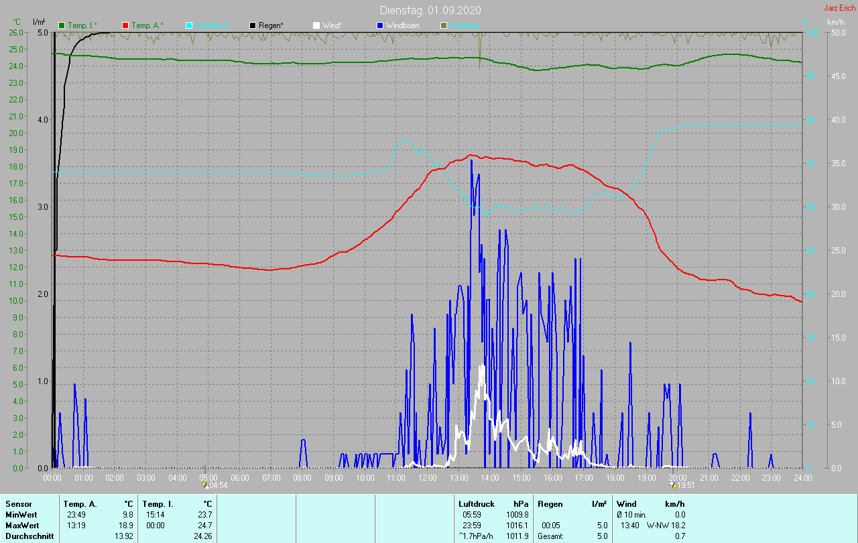Click the cyan humidity legend square

[189, 25]
